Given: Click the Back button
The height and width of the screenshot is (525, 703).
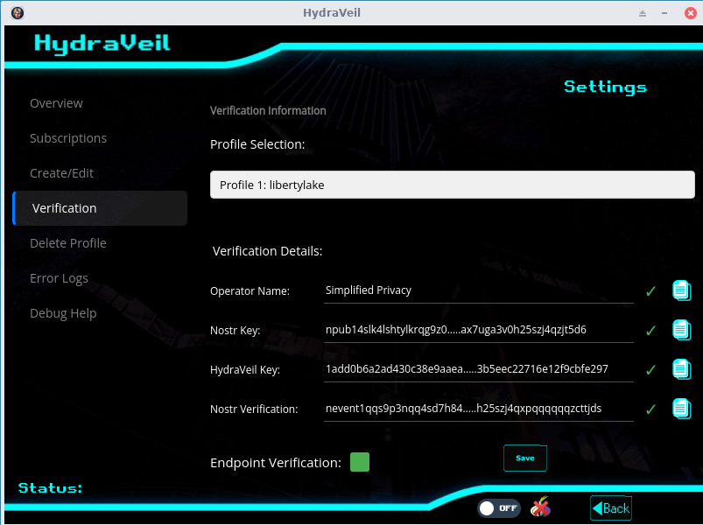Looking at the screenshot, I should (x=611, y=508).
